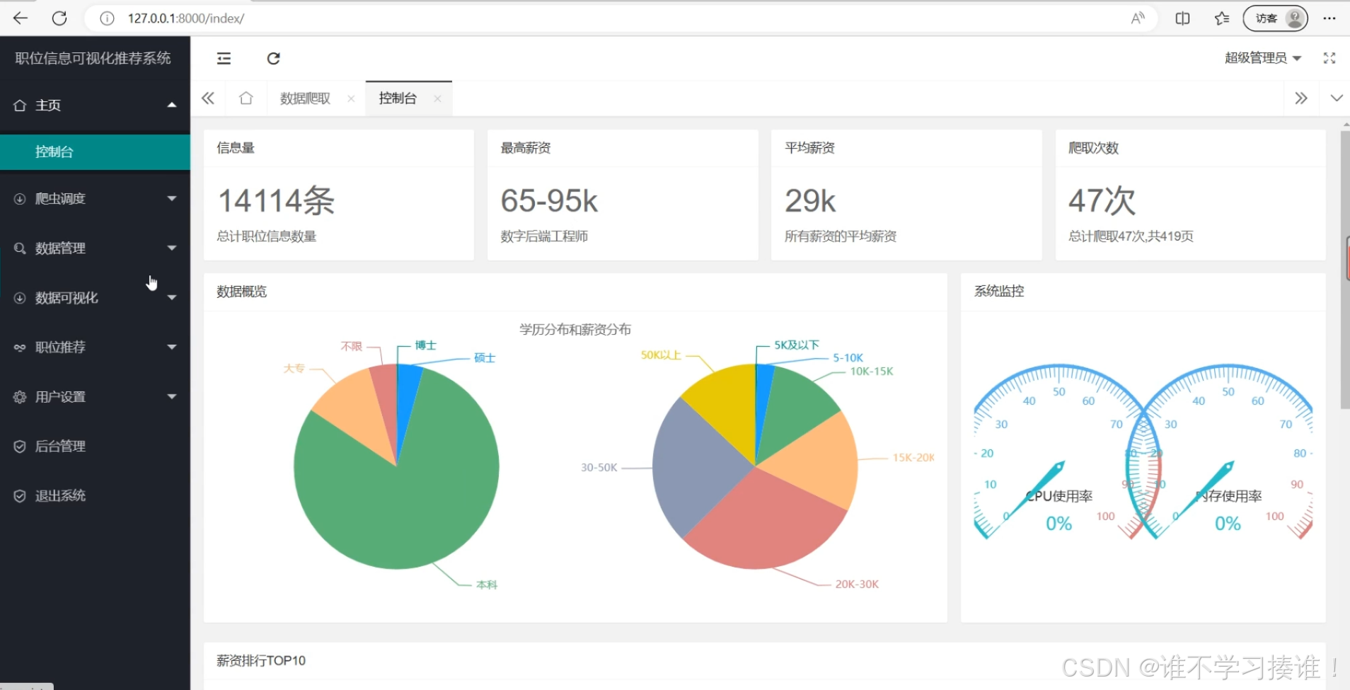Click the page vertical scrollbar
Viewport: 1350px width, 690px height.
1344,269
